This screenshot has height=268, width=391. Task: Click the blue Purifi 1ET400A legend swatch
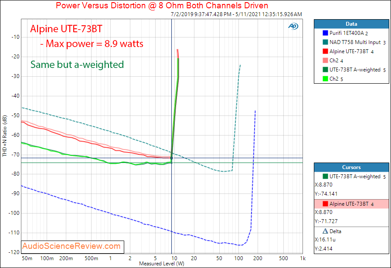coord(325,33)
